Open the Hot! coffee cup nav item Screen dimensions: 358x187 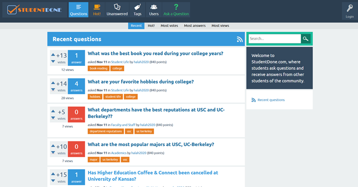click(x=97, y=10)
